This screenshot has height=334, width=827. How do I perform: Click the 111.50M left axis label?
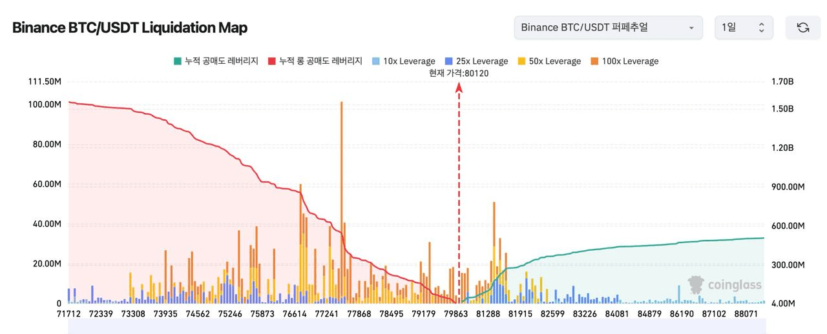coord(45,82)
